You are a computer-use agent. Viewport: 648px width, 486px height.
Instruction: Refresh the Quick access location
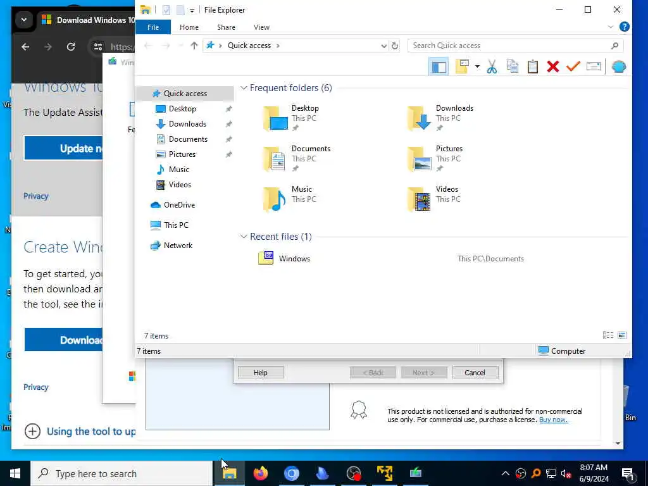[395, 46]
